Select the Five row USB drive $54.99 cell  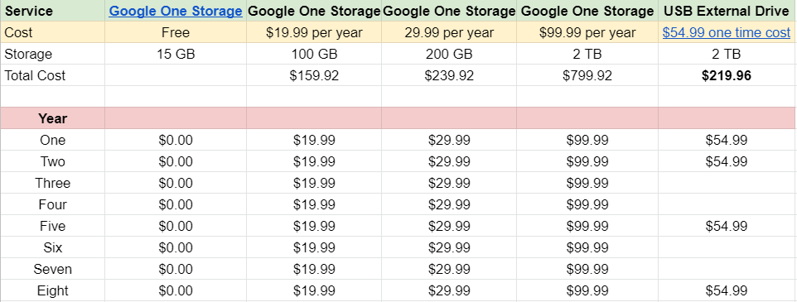tap(727, 226)
